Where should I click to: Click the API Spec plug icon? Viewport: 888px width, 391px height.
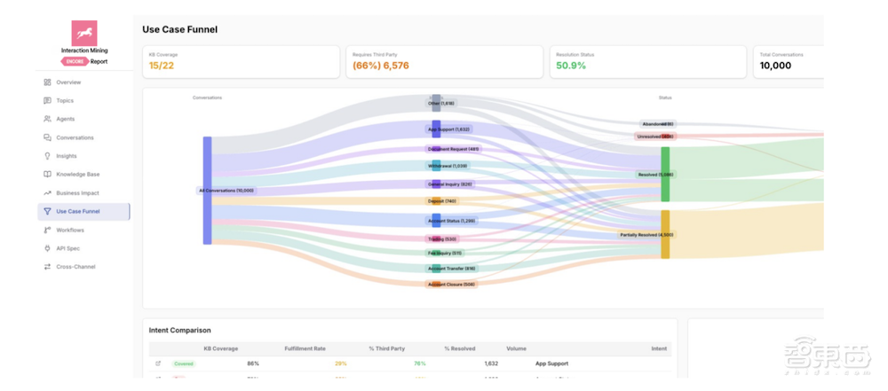tap(47, 248)
